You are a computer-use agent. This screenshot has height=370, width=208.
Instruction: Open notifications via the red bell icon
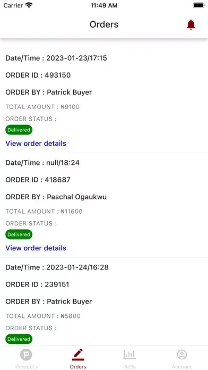click(191, 24)
